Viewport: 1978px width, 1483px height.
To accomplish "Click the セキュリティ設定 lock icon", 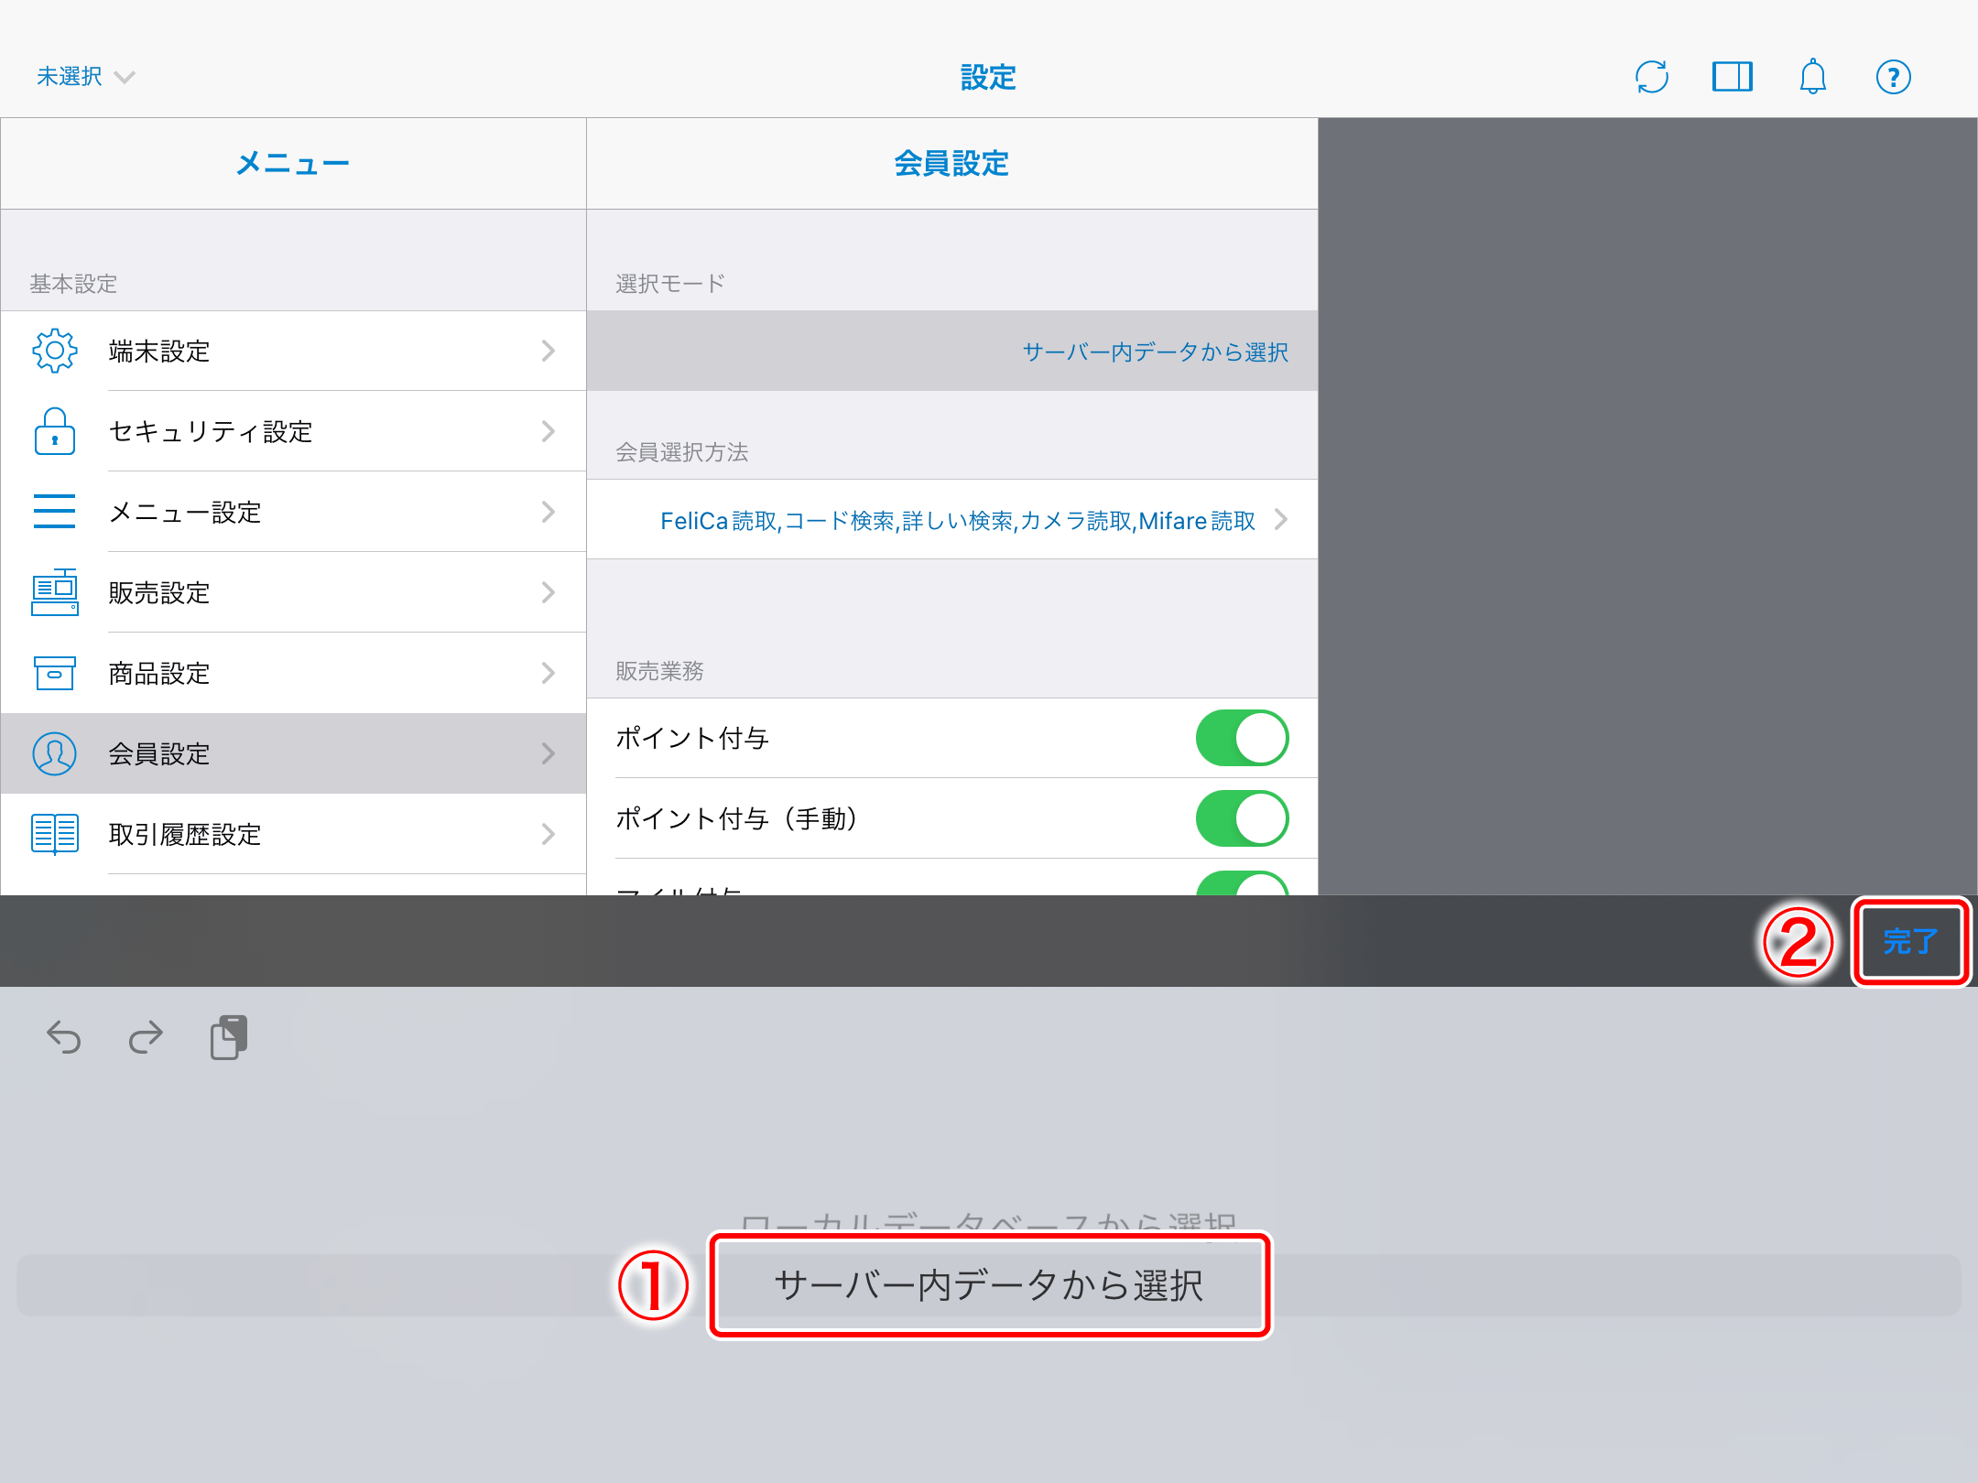I will pos(55,431).
